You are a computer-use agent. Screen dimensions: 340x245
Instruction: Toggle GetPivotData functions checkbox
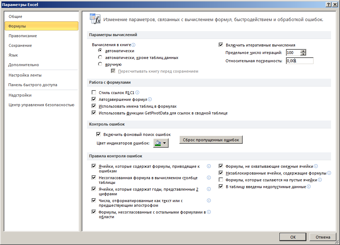[94, 113]
